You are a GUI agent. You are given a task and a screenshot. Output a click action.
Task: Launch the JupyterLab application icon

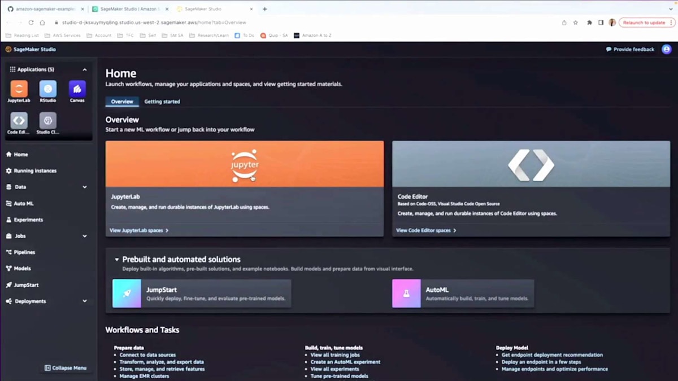click(19, 89)
